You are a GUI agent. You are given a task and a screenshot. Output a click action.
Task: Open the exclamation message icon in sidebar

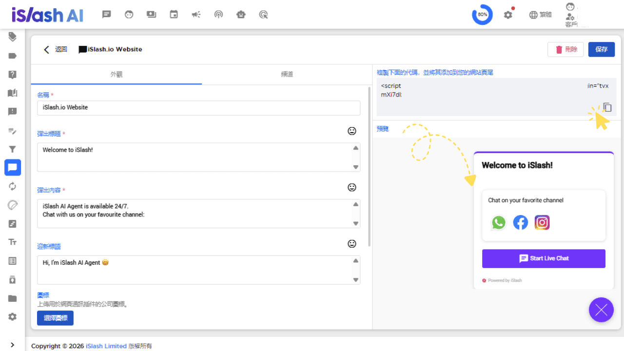pos(13,112)
